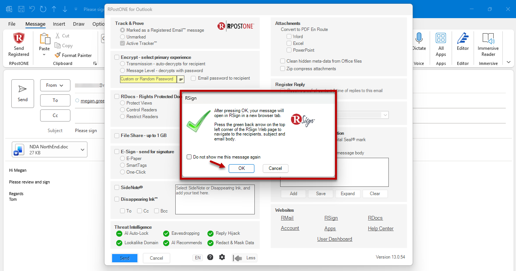Check Do not show me this message again
The height and width of the screenshot is (271, 516).
[189, 157]
